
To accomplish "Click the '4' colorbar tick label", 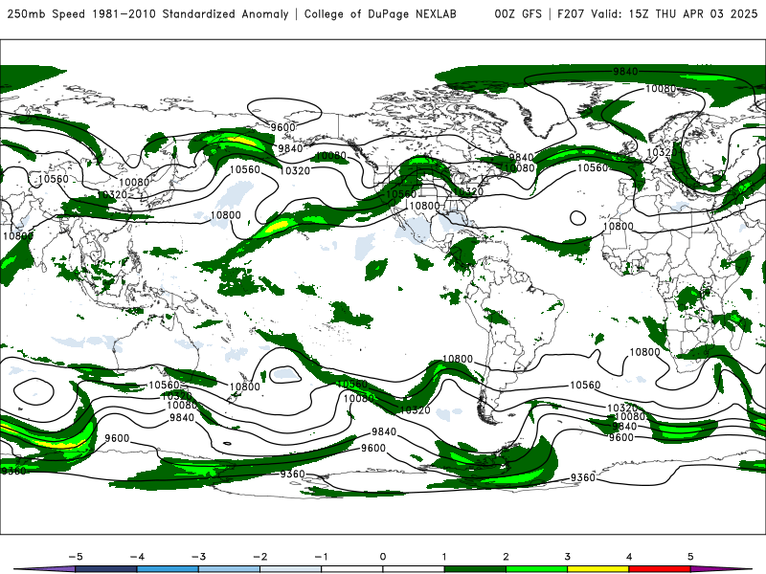I will click(629, 557).
